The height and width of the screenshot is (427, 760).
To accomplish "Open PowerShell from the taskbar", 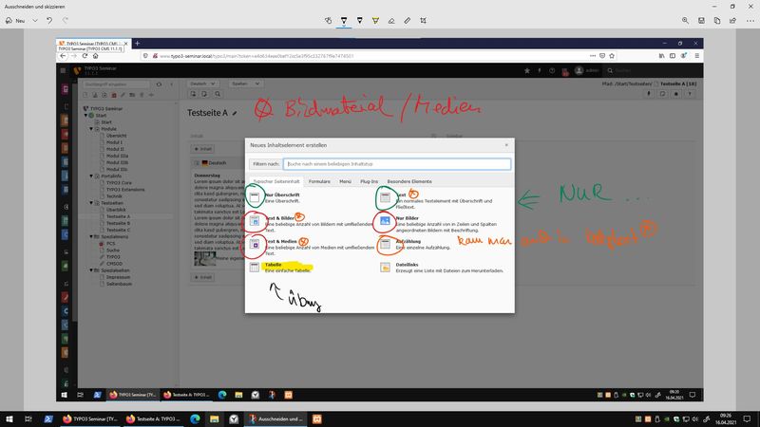I will point(48,418).
